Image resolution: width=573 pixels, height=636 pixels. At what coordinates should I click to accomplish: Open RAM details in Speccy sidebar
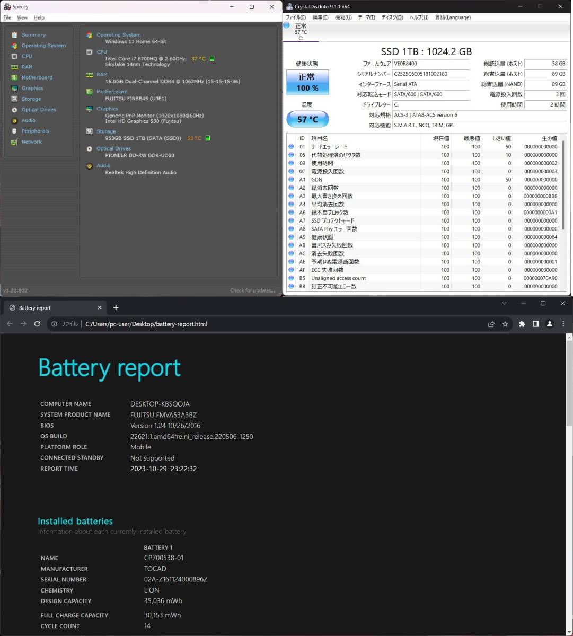(27, 67)
